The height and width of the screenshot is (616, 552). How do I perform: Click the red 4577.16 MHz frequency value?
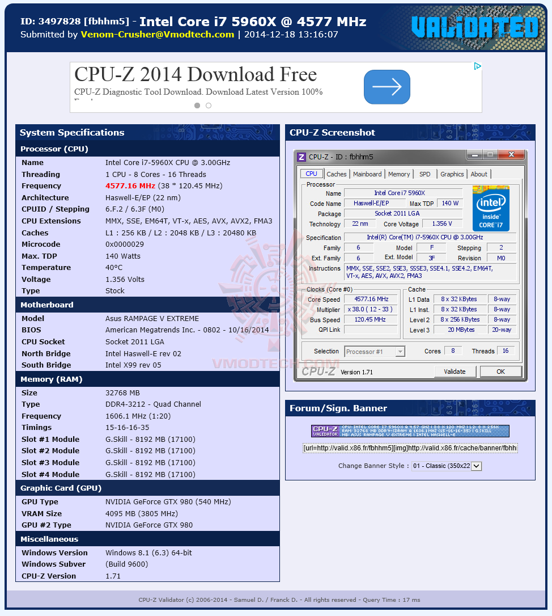tap(130, 186)
